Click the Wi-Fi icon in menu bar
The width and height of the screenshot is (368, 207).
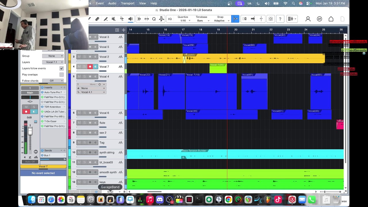click(x=285, y=3)
